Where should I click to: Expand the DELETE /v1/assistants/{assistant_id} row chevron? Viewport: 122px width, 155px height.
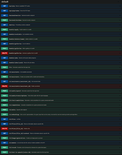click(120, 86)
